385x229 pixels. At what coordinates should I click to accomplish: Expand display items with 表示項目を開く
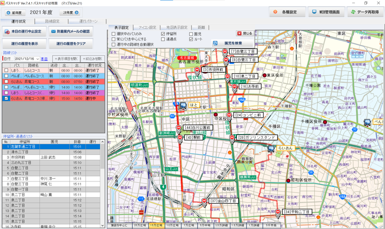point(66,59)
